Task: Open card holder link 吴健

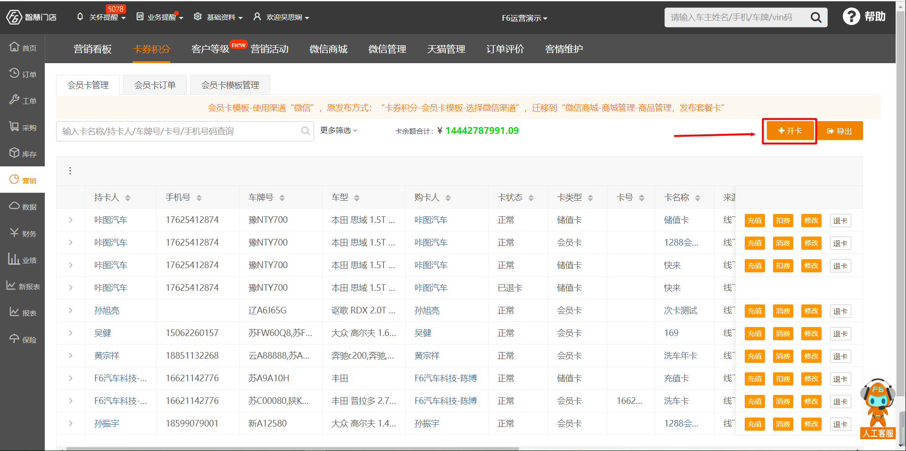Action: click(102, 333)
